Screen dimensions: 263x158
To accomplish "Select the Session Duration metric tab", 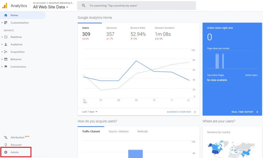I will pyautogui.click(x=165, y=33).
